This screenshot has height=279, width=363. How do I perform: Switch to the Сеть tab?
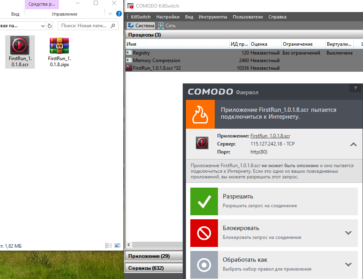[167, 26]
